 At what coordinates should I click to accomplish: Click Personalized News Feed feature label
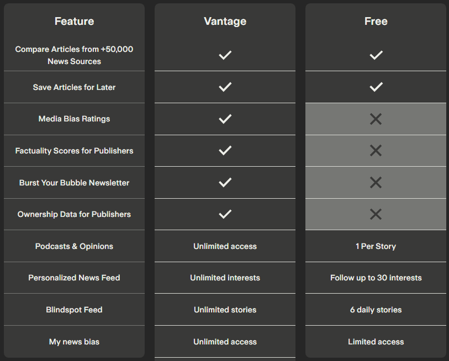point(74,278)
